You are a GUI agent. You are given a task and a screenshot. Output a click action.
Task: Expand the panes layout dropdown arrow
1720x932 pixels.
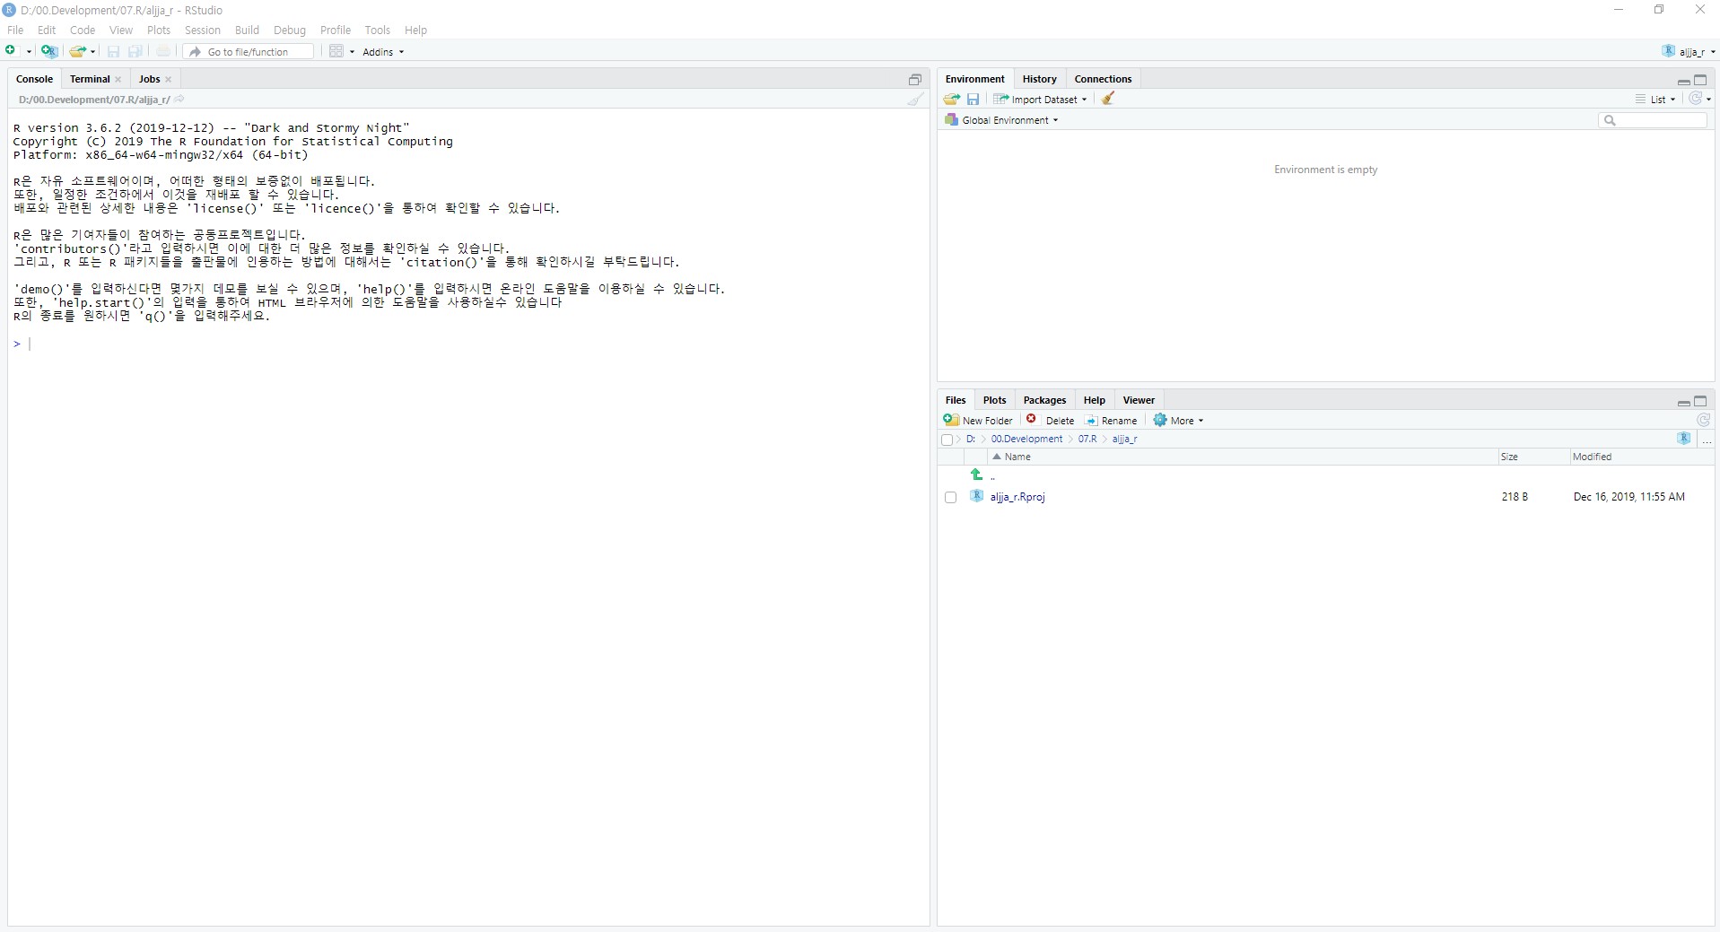(x=352, y=52)
